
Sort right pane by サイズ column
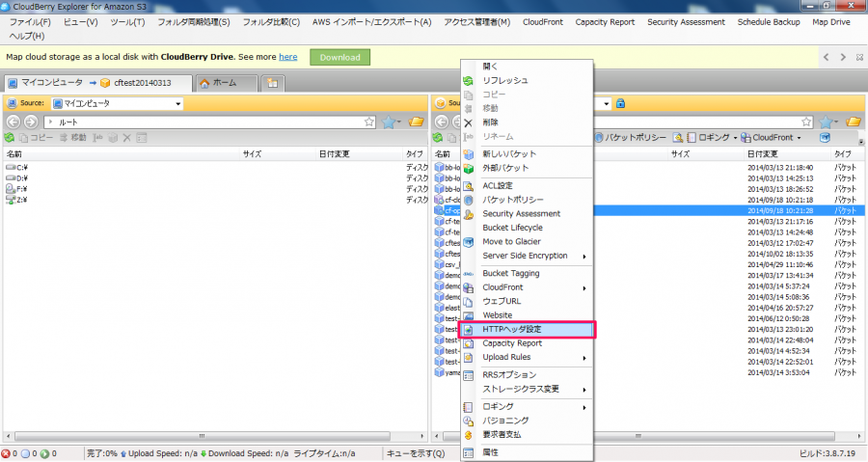point(705,153)
